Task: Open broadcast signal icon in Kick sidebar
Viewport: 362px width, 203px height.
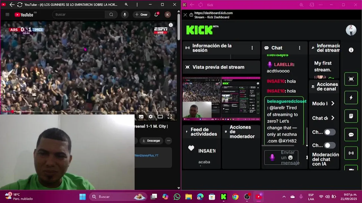Action: click(351, 153)
